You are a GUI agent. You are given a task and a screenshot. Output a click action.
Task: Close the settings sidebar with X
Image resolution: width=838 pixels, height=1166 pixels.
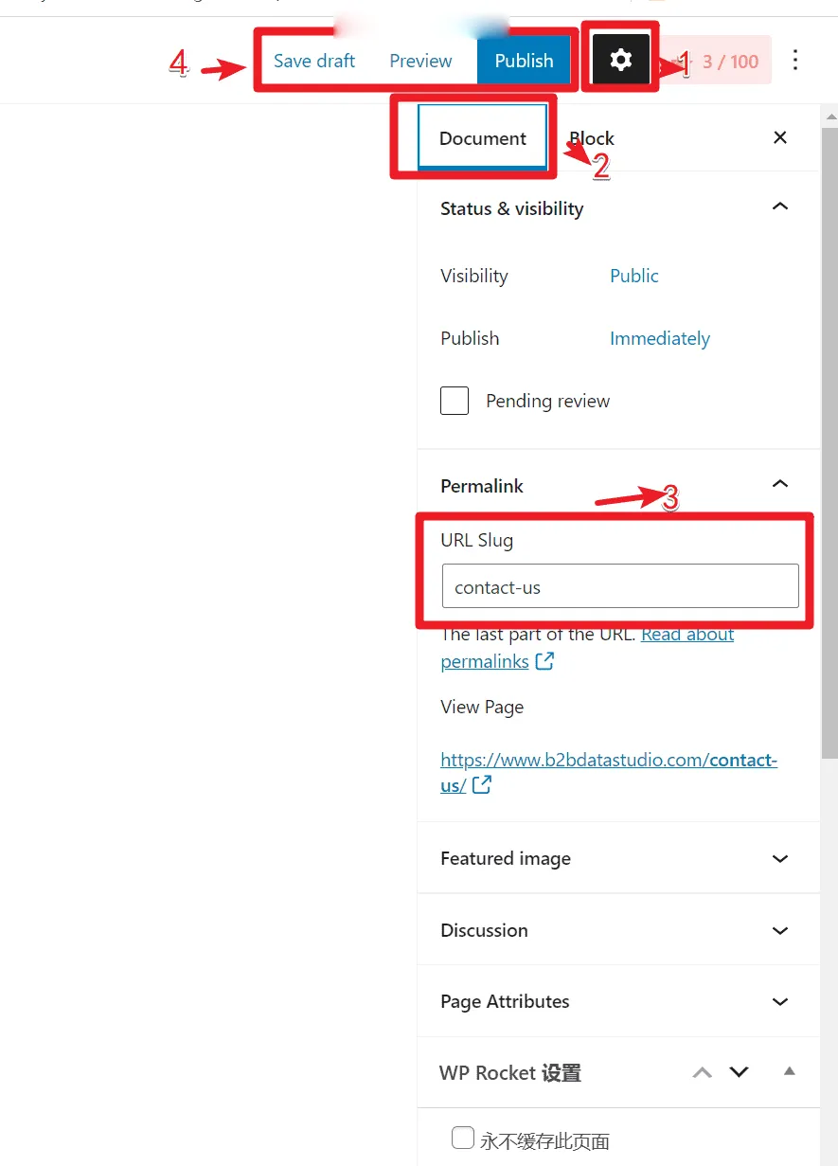click(780, 138)
